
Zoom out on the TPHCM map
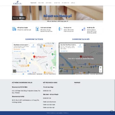[x=54, y=71]
